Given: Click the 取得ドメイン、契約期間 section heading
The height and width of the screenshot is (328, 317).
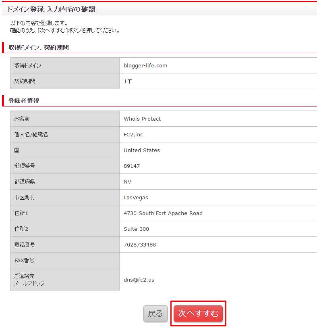Looking at the screenshot, I should pos(38,48).
